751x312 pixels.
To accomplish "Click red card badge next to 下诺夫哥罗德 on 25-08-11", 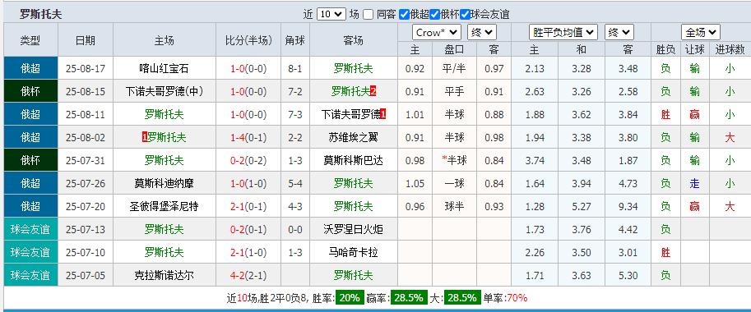I will pyautogui.click(x=383, y=114).
